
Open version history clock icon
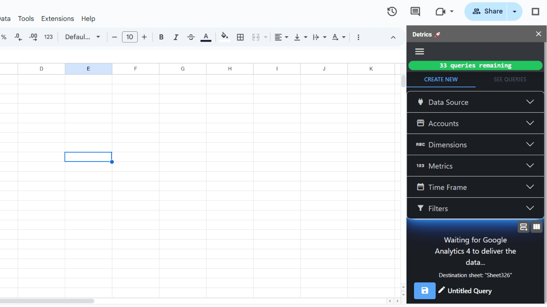[x=392, y=12]
